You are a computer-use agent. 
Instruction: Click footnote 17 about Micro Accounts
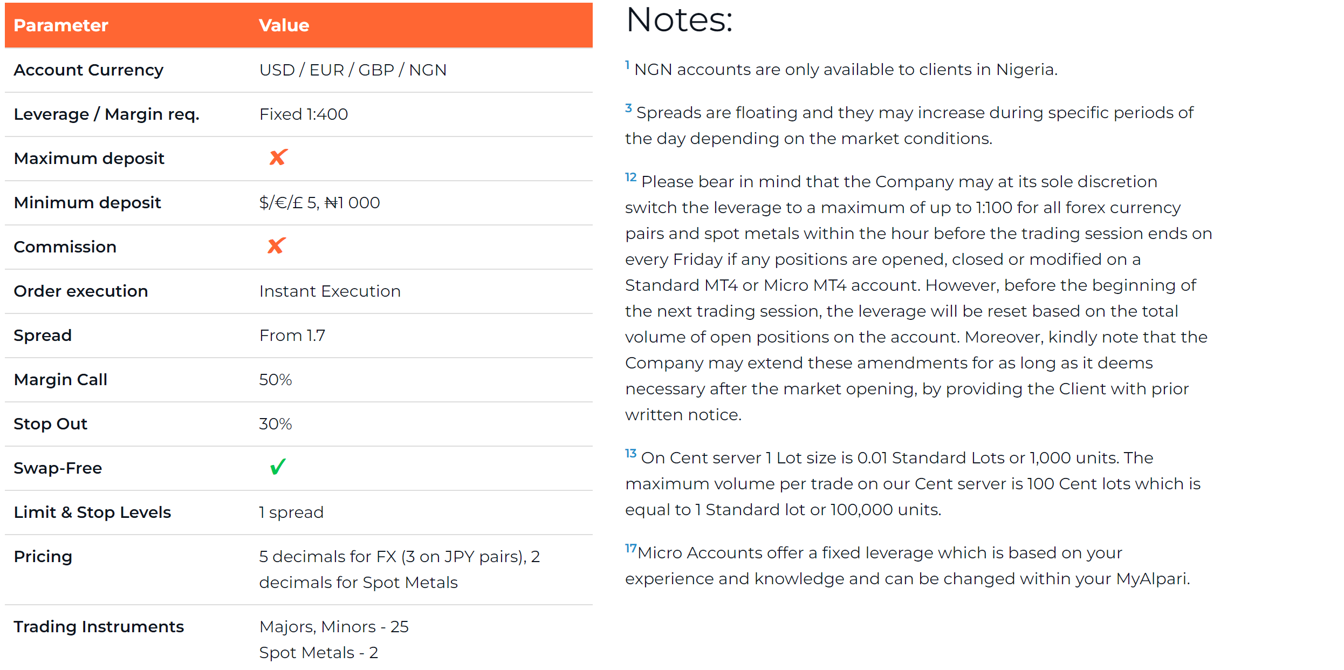[x=630, y=548]
